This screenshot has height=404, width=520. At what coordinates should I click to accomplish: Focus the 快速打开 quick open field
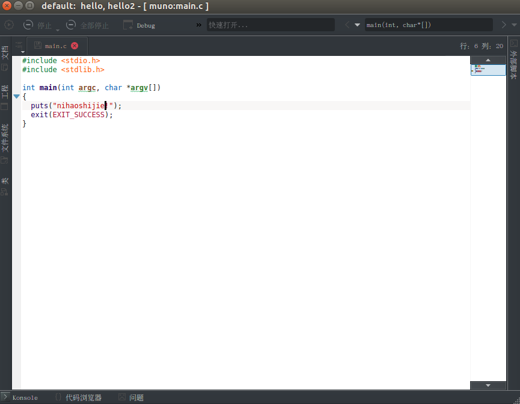tap(271, 25)
